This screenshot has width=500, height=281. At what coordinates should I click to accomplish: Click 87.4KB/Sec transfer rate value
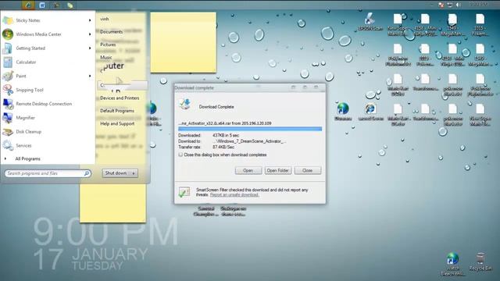(223, 148)
